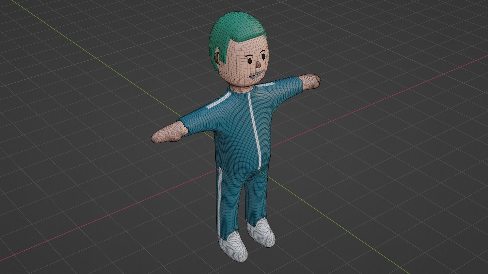This screenshot has width=488, height=274.
Task: Select the hand of the near lower arm
Action: 170,132
